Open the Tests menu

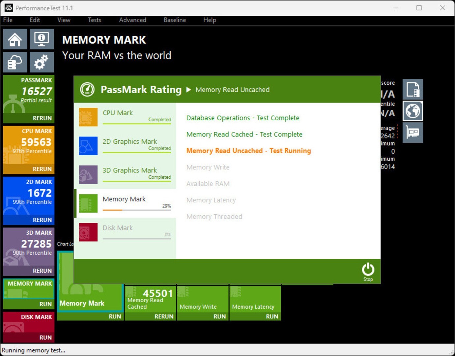click(95, 20)
